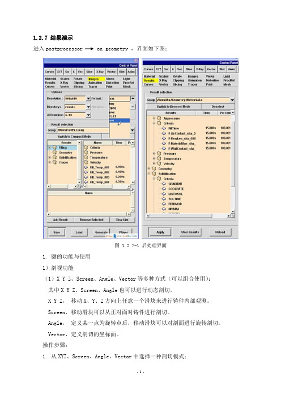281x398 pixels.
Task: Click the Remove Selected button
Action: [x=92, y=220]
